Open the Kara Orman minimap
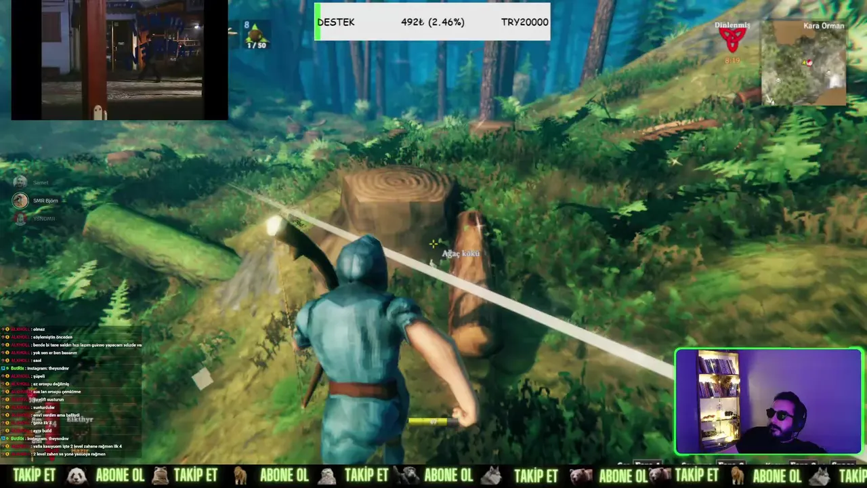 click(x=805, y=63)
